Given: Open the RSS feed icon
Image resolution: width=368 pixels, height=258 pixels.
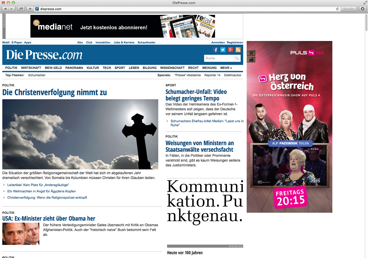Looking at the screenshot, I should coord(238,50).
